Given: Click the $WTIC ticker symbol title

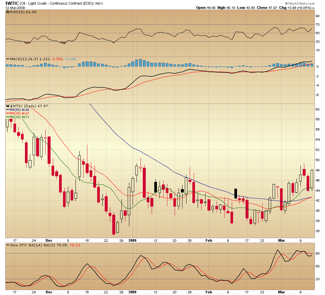Looking at the screenshot, I should [x=12, y=3].
